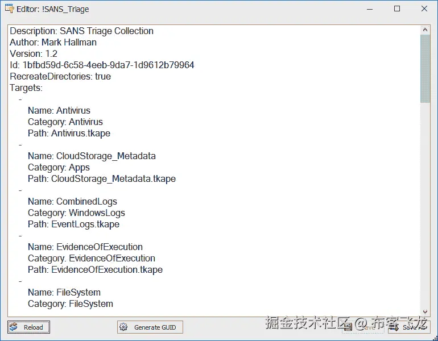Click 'Path: CloudStorage_Metadata.tkape' line
The width and height of the screenshot is (438, 341).
[102, 179]
